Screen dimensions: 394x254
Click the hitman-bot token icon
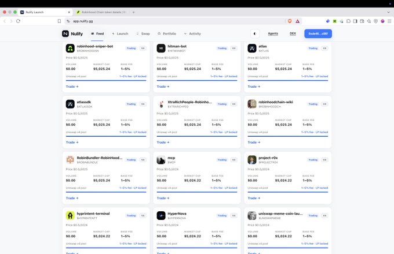(x=161, y=48)
